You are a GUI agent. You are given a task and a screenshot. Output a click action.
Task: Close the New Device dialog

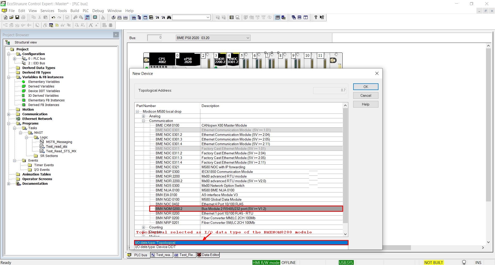pyautogui.click(x=377, y=74)
